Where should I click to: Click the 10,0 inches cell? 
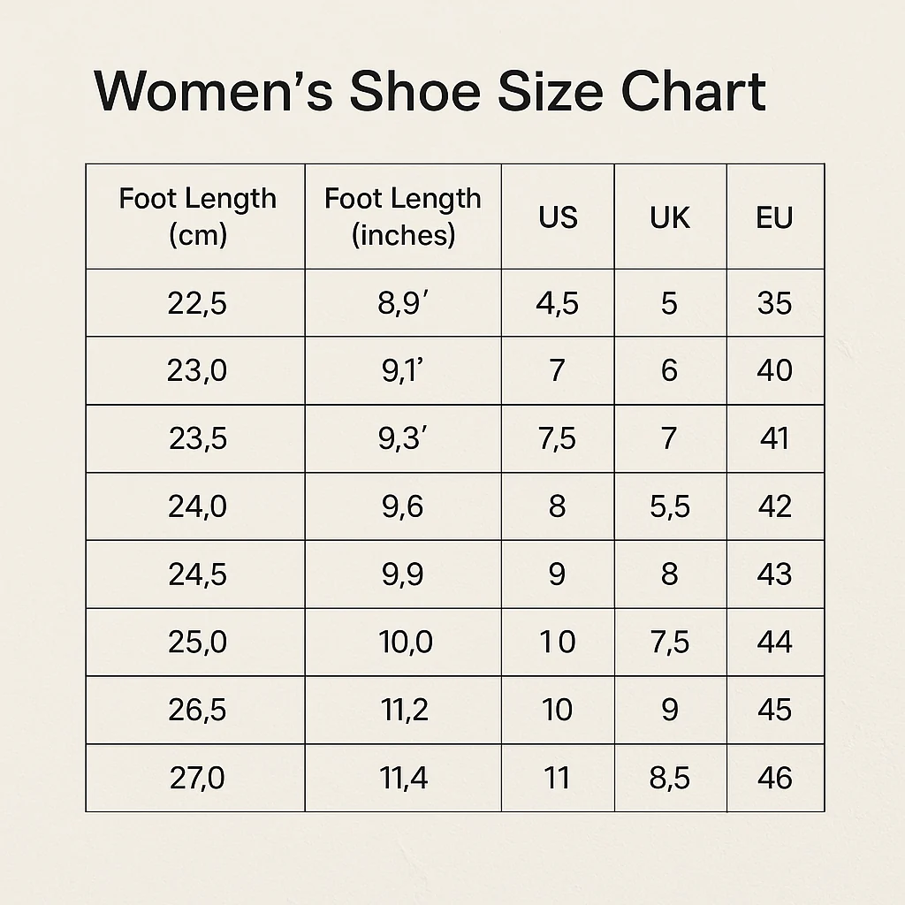coord(403,642)
